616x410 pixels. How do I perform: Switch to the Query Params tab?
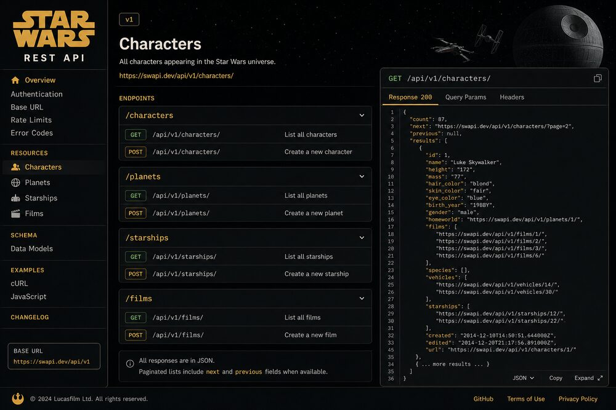(x=466, y=97)
